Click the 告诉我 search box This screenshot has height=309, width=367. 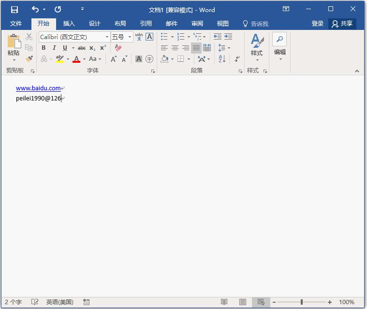pos(255,24)
